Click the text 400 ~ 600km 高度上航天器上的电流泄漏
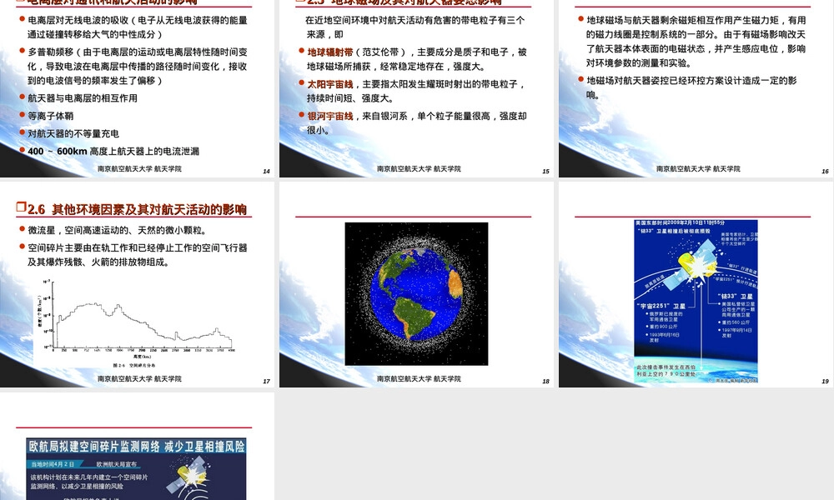The image size is (834, 500). [x=113, y=152]
